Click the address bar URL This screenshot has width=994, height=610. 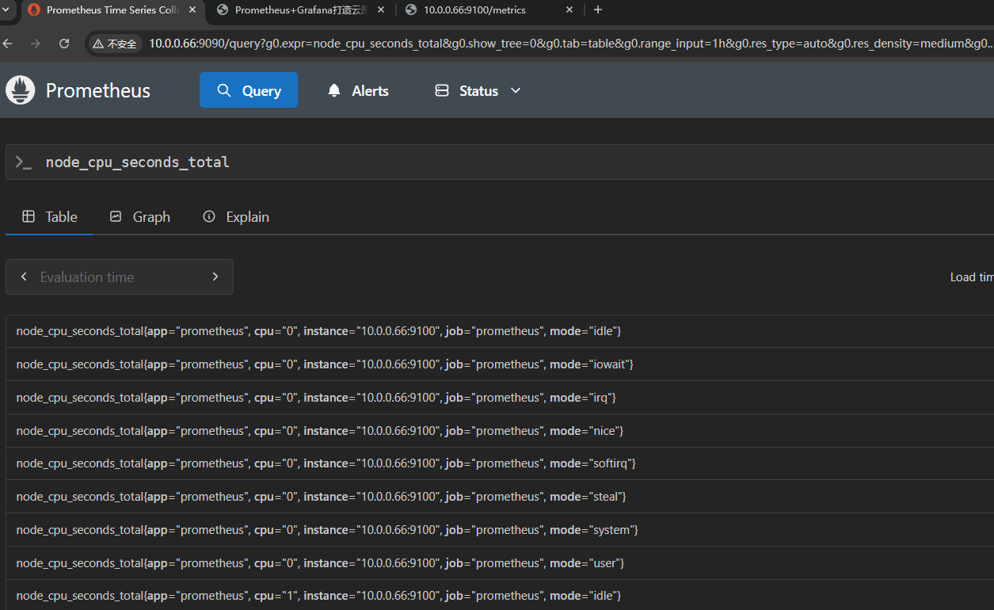coord(570,44)
